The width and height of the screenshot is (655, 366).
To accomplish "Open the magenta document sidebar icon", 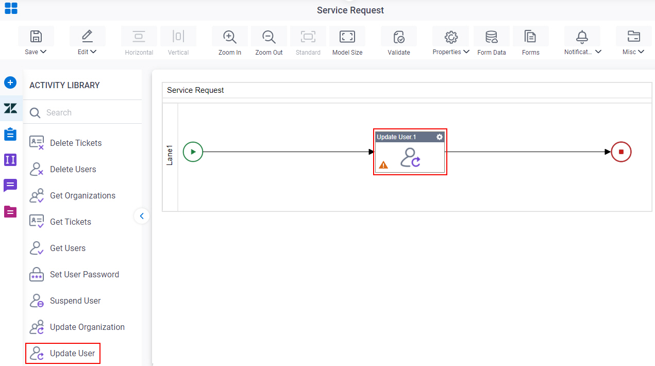I will pyautogui.click(x=10, y=211).
